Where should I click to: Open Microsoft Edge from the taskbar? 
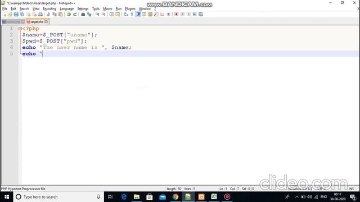click(x=124, y=197)
